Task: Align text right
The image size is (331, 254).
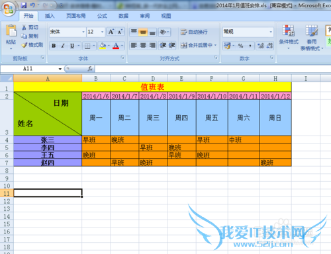Action: click(152, 45)
